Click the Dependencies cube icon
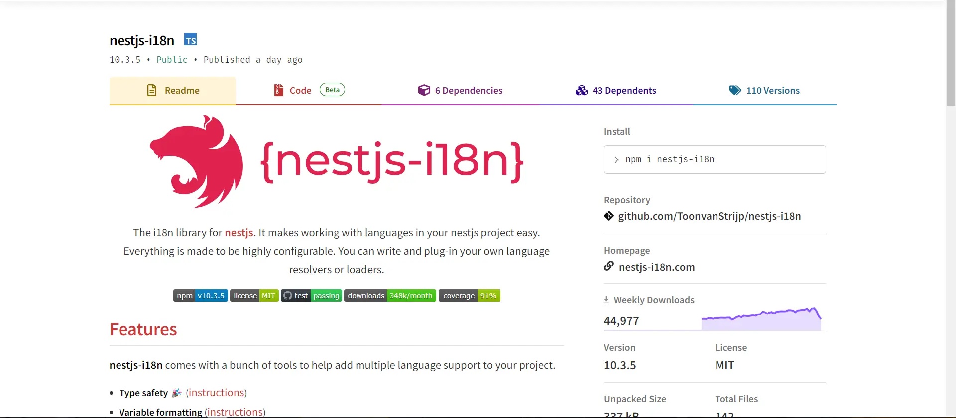This screenshot has height=418, width=956. point(424,90)
